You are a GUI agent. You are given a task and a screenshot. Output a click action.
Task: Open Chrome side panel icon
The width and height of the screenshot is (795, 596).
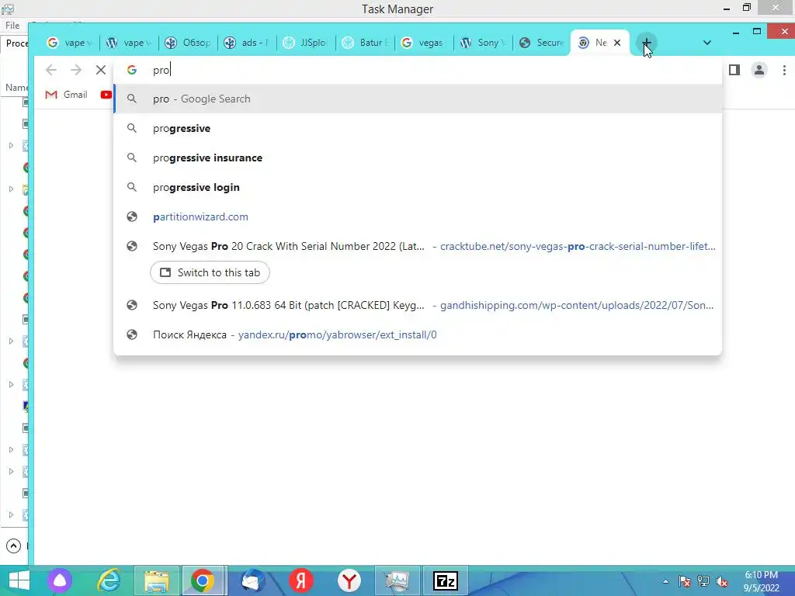click(x=734, y=70)
